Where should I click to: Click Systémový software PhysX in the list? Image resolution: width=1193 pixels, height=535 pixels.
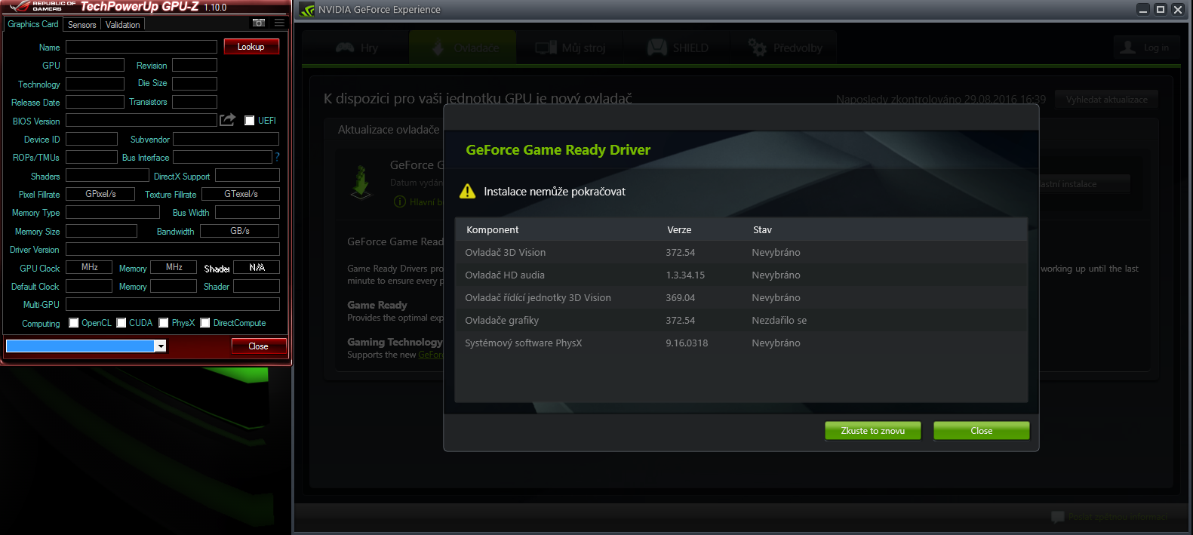(x=524, y=343)
